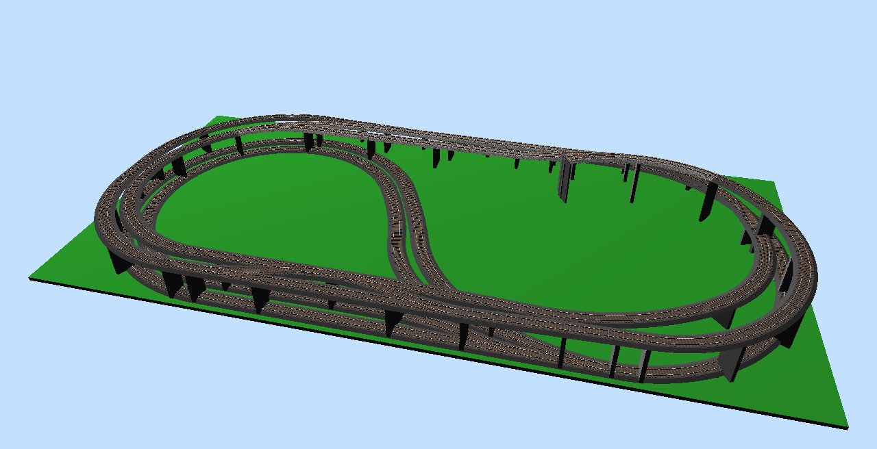Click the light blue sky above the layout
877x449 pixels.
click(x=438, y=55)
